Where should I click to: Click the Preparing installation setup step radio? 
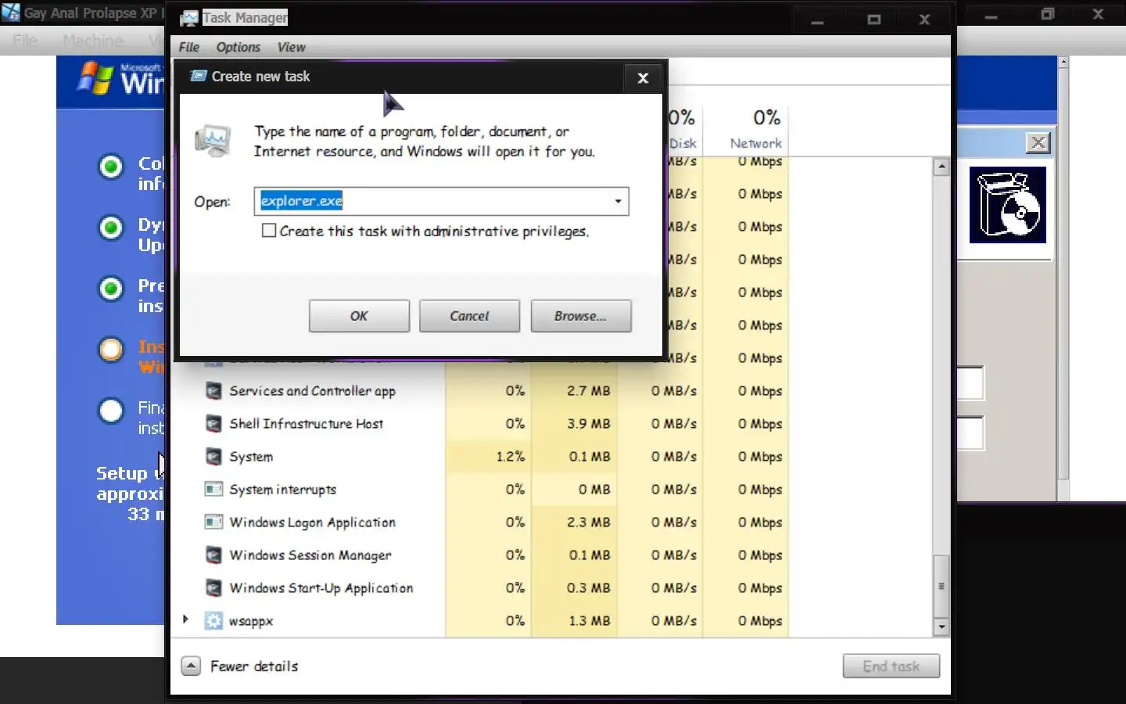pyautogui.click(x=111, y=289)
